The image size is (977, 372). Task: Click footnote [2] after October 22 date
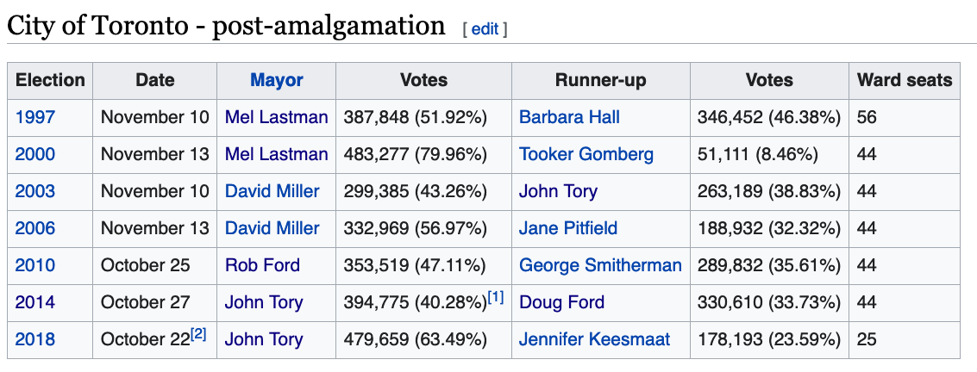coord(199,334)
